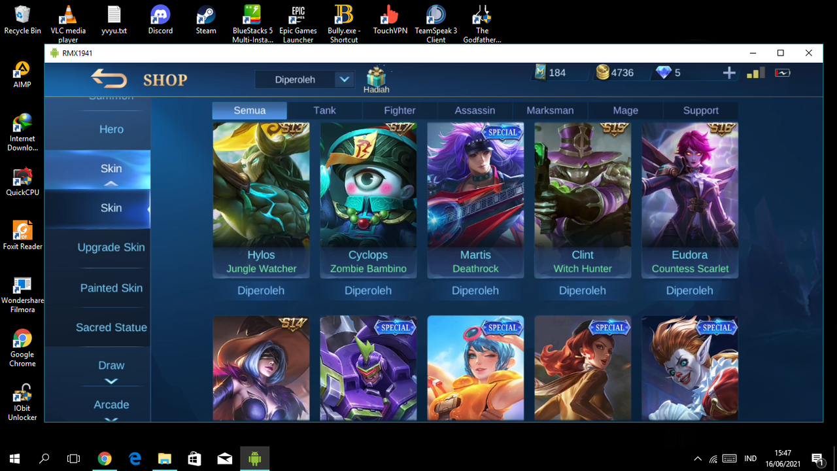Viewport: 837px width, 471px height.
Task: Open TeamSpeak 3 Client shortcut
Action: point(436,24)
